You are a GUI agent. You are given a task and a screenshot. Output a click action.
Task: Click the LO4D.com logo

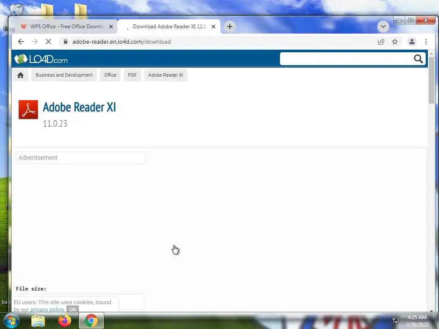tap(41, 59)
